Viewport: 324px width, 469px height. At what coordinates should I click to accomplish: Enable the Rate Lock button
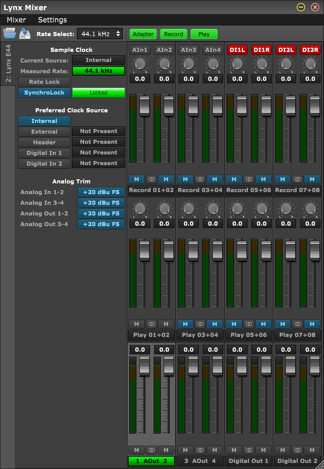tap(44, 82)
